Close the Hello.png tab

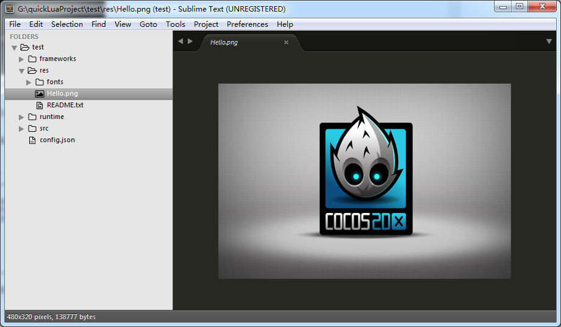tap(286, 42)
